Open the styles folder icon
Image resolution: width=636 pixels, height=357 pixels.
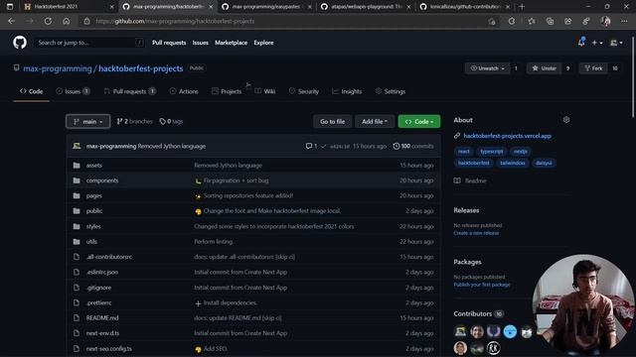point(77,226)
